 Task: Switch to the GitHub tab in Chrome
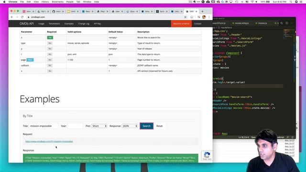click(x=58, y=11)
